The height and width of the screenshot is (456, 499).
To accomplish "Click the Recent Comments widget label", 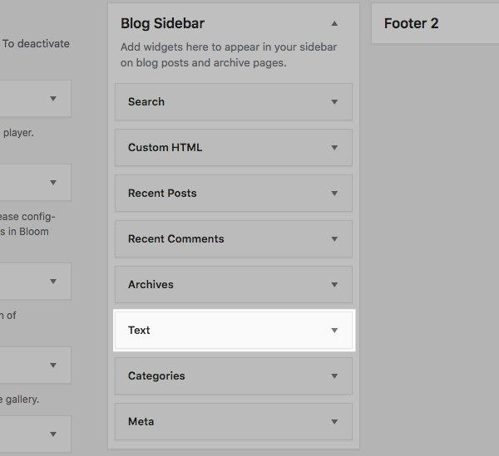I will pyautogui.click(x=175, y=239).
